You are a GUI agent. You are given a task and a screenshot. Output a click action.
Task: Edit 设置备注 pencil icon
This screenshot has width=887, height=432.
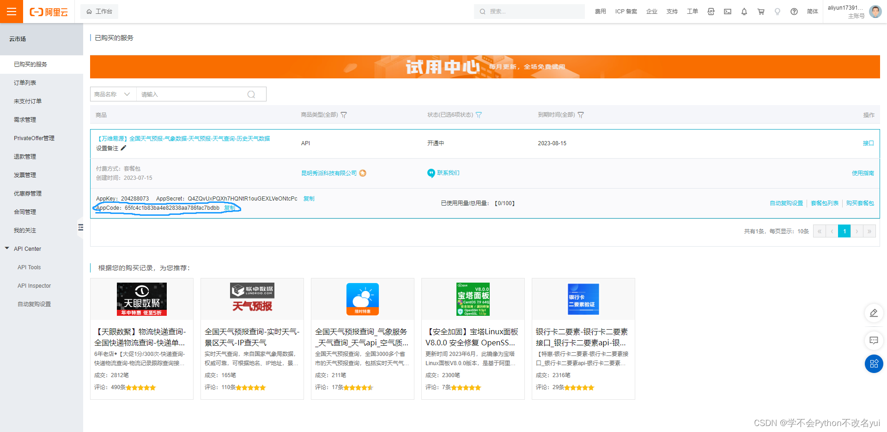(x=123, y=148)
